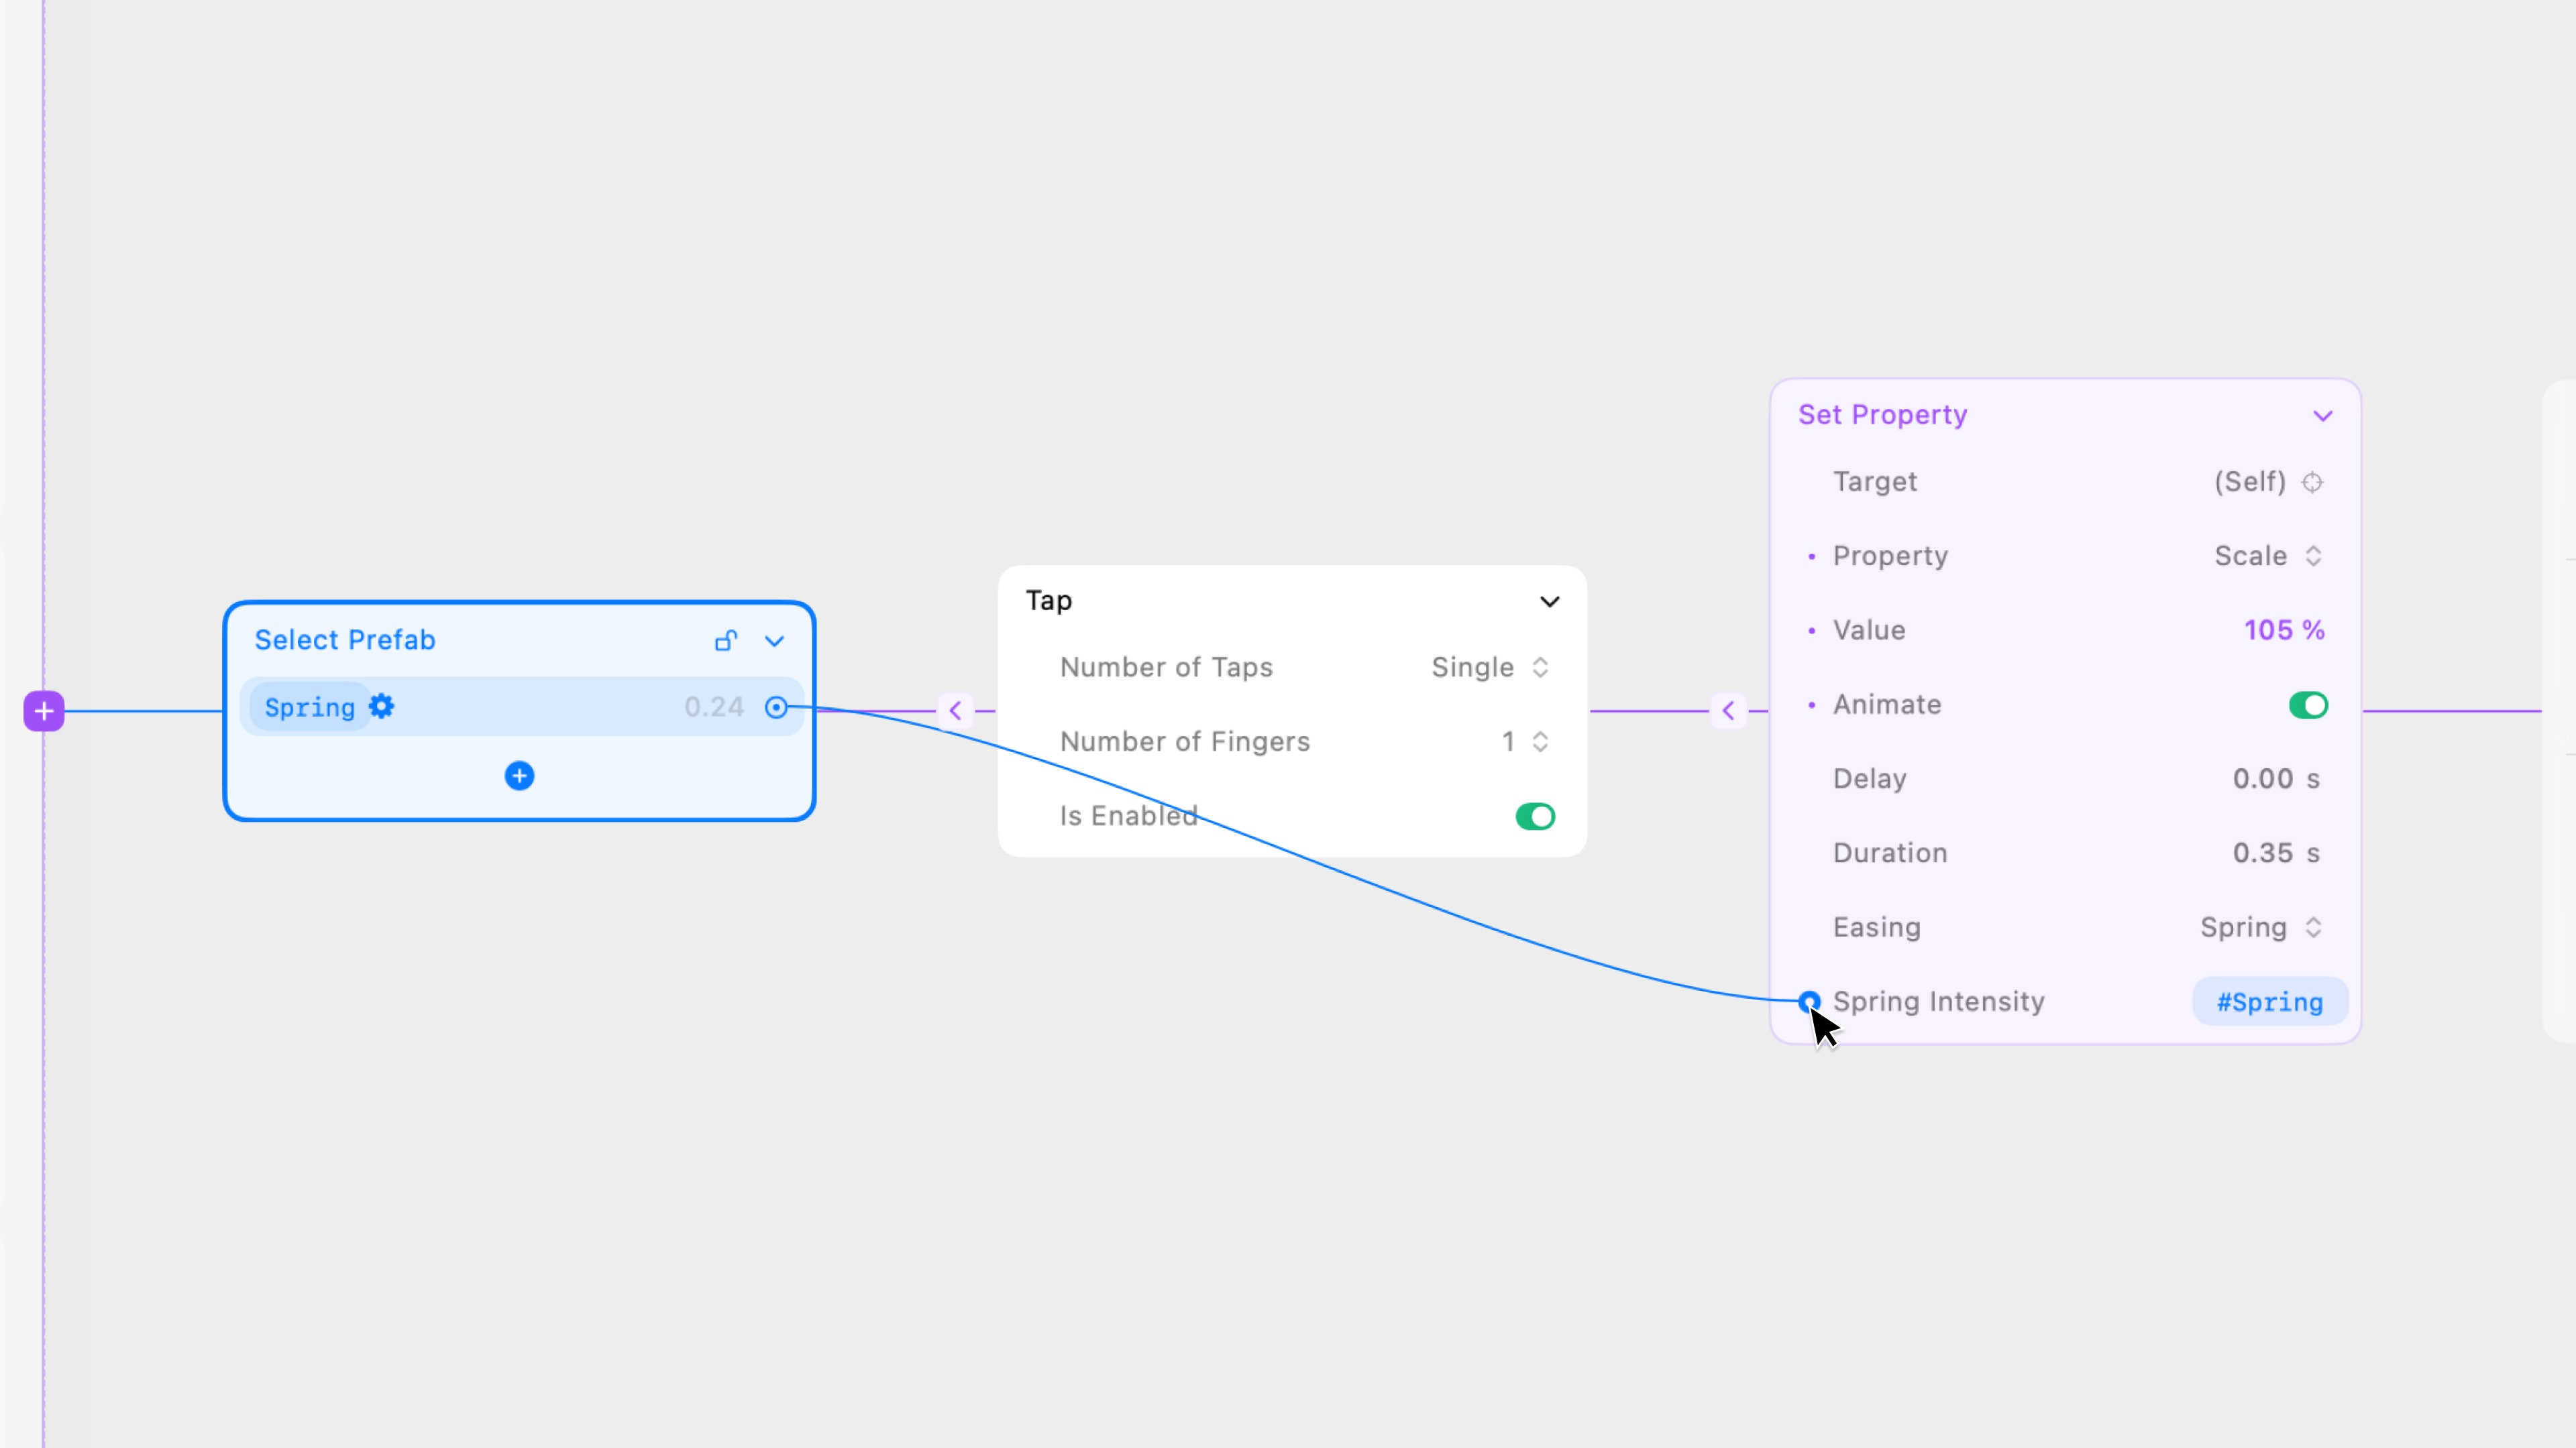The image size is (2576, 1448).
Task: Select the Spring Intensity input port
Action: 1809,1002
